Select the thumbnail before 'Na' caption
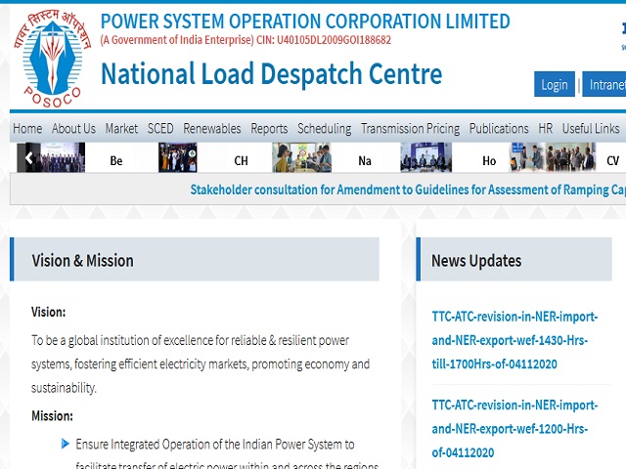 [x=302, y=157]
